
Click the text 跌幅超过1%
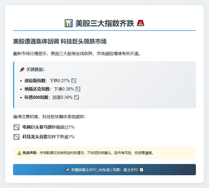[63, 127]
